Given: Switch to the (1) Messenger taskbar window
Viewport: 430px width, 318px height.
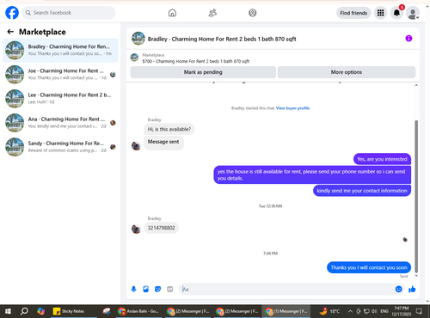Looking at the screenshot, I should pos(286,311).
